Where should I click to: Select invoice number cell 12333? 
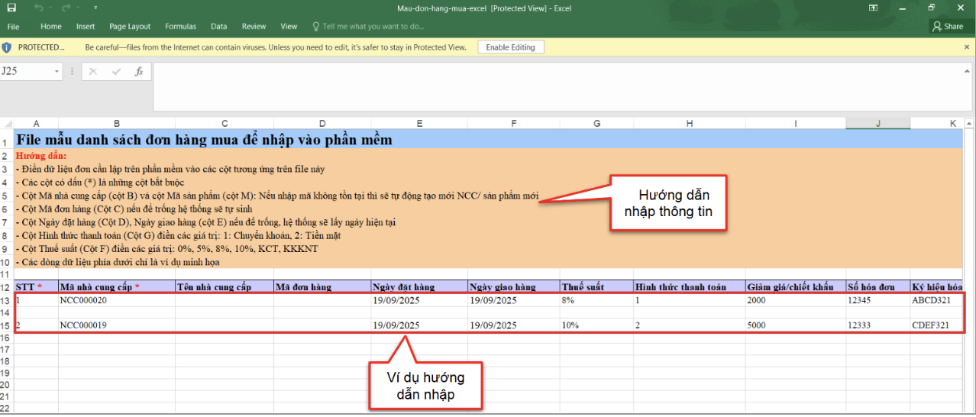point(877,325)
